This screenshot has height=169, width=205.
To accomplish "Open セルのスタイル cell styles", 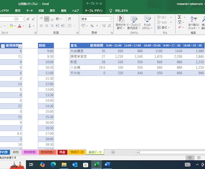I will point(147,23).
